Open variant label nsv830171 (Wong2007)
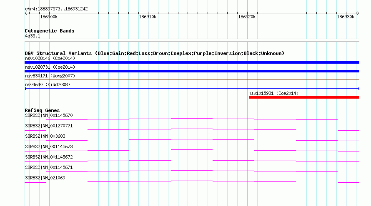This screenshot has height=206, width=371. coord(50,76)
